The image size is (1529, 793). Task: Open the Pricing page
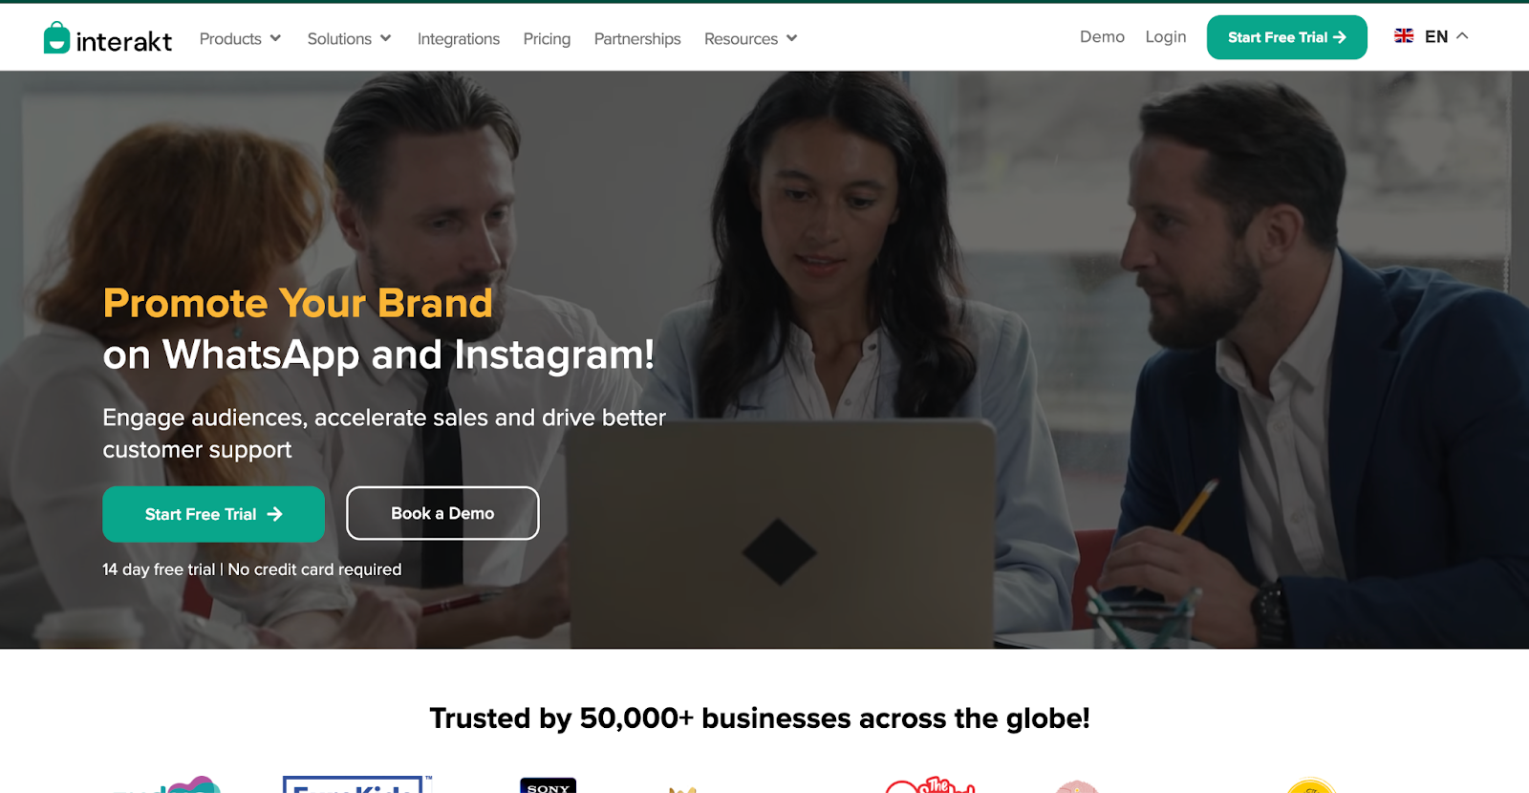coord(547,39)
